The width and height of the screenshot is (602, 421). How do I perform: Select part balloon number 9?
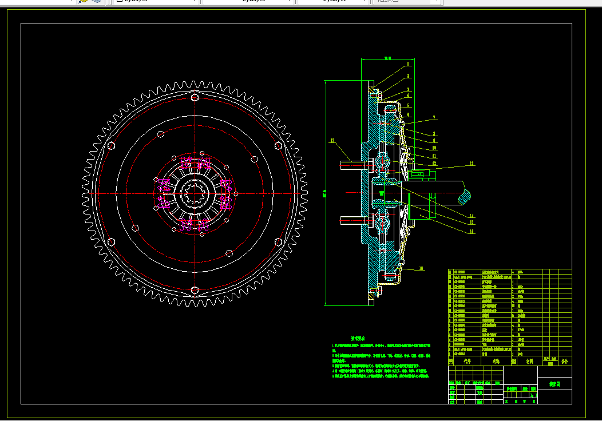[434, 141]
